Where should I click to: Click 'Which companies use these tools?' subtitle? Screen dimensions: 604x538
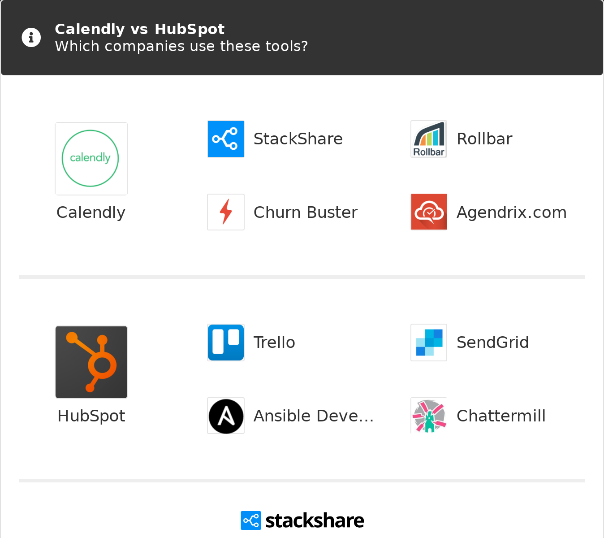point(181,46)
